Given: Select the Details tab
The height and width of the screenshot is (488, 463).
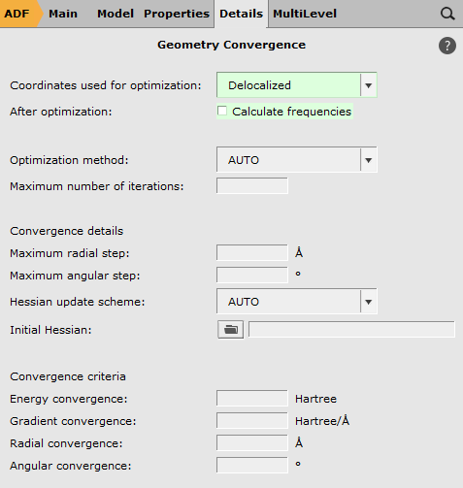Looking at the screenshot, I should [x=241, y=14].
